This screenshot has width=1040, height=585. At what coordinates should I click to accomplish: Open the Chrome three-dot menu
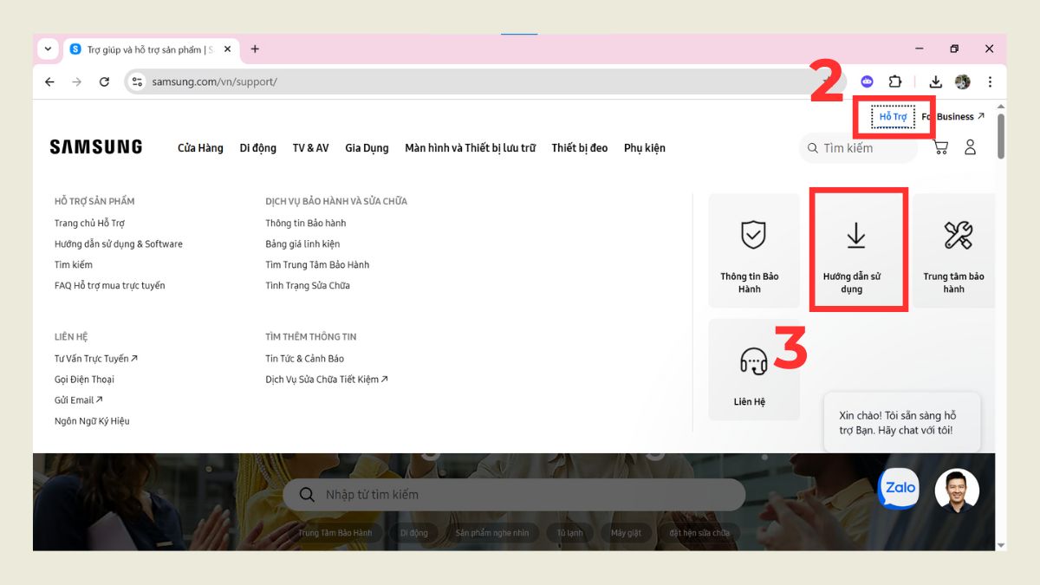click(990, 81)
